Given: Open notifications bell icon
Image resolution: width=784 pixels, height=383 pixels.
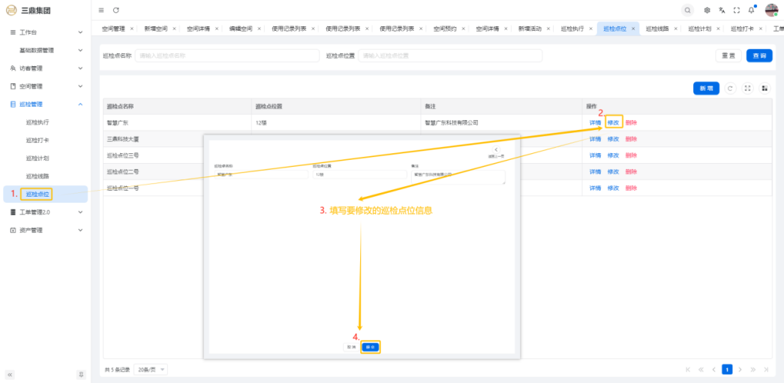Looking at the screenshot, I should click(x=751, y=10).
